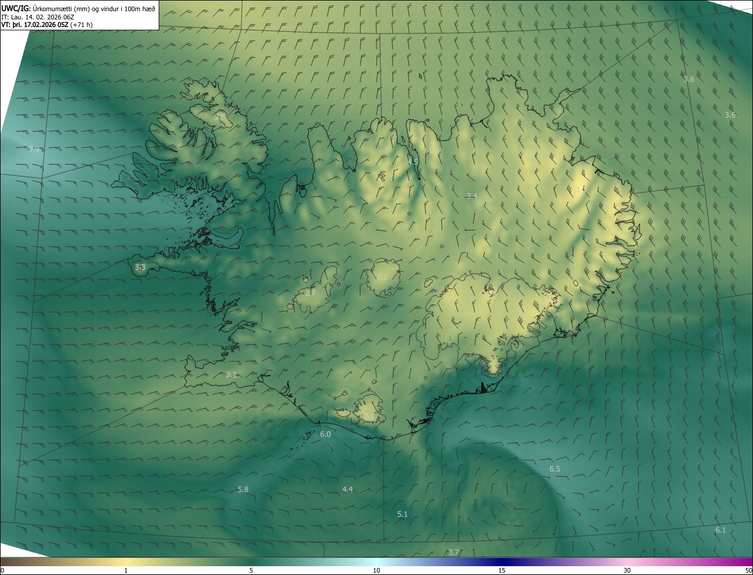Click the "30" tick label on the color scale

(627, 570)
